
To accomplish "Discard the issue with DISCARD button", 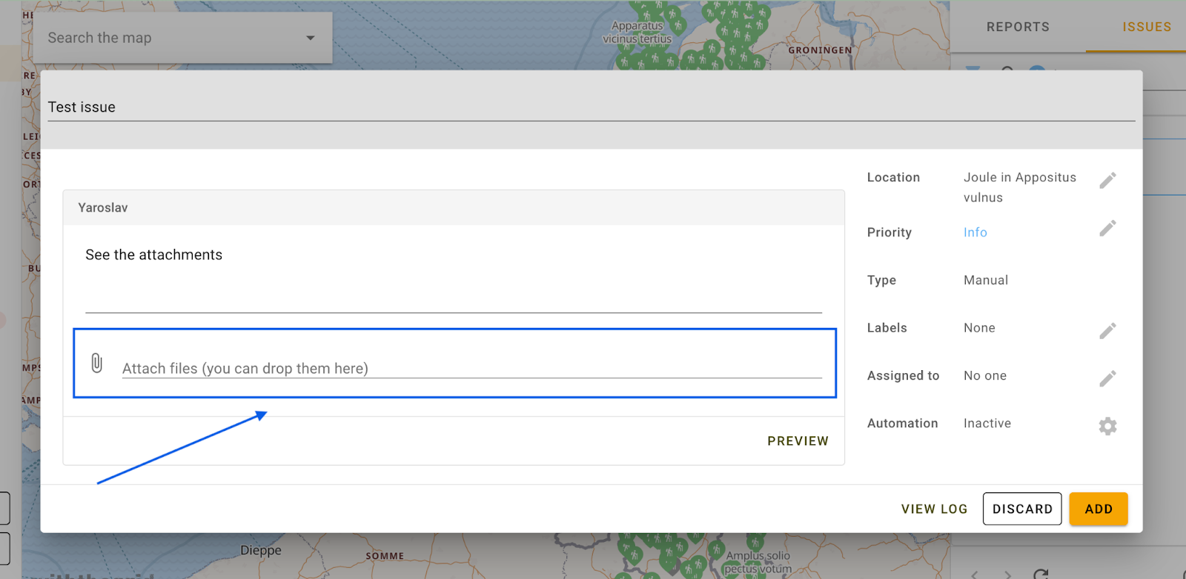I will (1022, 509).
